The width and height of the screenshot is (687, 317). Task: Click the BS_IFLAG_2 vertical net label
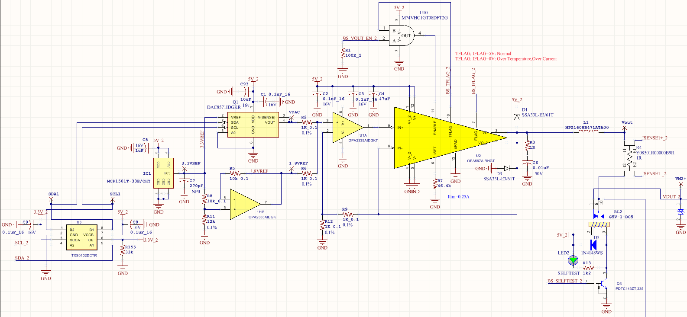click(474, 81)
